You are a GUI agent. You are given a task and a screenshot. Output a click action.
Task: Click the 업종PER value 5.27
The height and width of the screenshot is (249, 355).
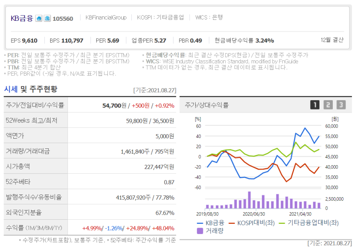160,41
